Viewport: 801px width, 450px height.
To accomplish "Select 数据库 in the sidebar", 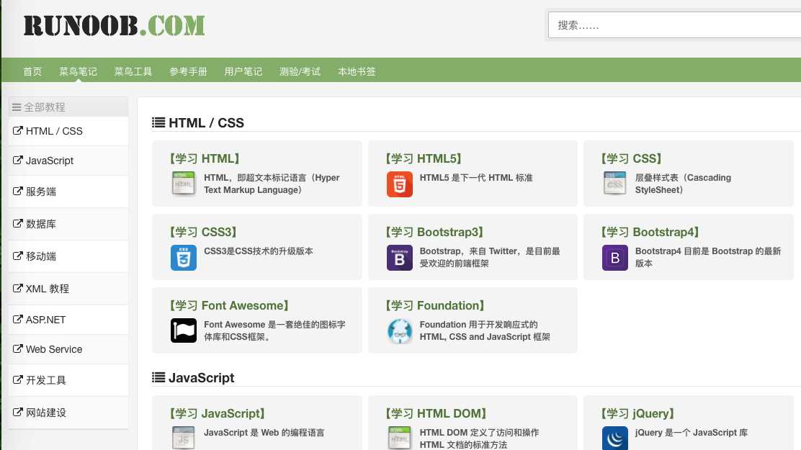I will [x=68, y=224].
